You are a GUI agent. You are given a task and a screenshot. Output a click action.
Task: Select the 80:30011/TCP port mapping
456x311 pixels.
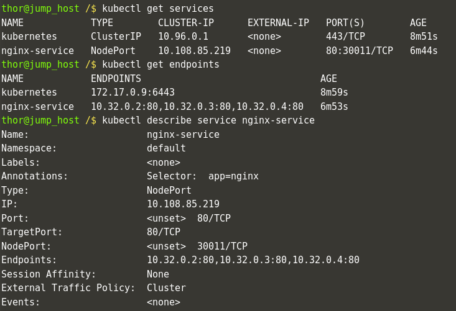click(x=360, y=51)
